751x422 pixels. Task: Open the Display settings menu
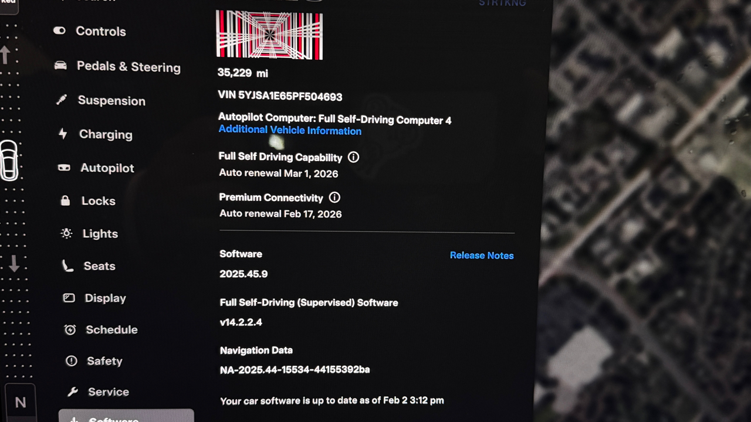click(x=105, y=298)
